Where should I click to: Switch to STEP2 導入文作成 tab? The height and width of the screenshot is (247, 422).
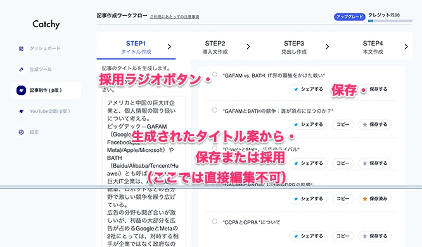point(215,47)
